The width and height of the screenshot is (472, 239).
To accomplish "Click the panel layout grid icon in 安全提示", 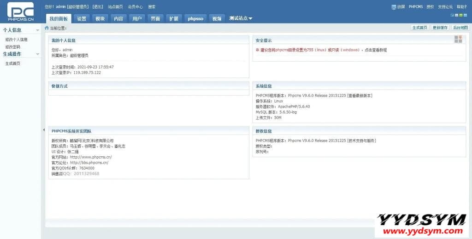I will pos(458,39).
